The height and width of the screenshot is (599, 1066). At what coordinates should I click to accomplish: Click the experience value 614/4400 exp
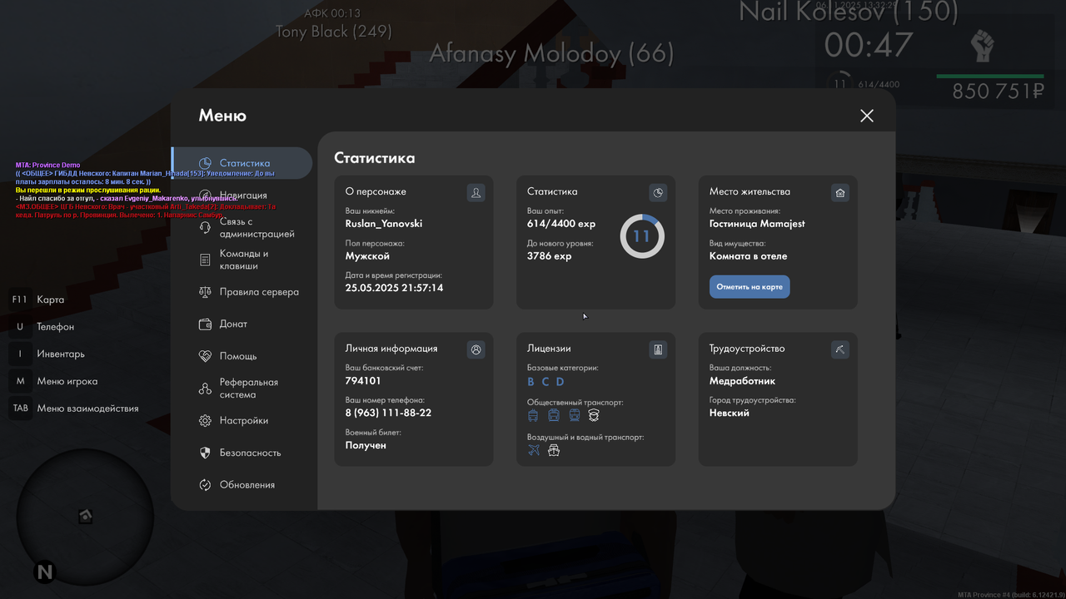(561, 224)
